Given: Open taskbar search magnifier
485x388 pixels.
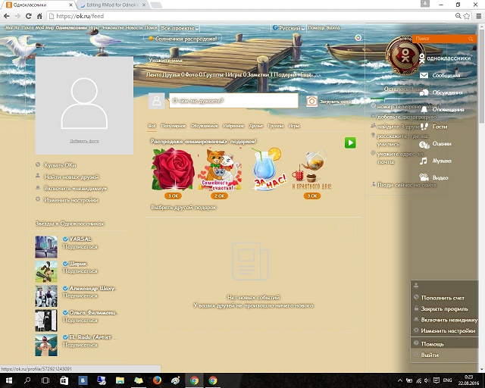Looking at the screenshot, I should click(27, 380).
